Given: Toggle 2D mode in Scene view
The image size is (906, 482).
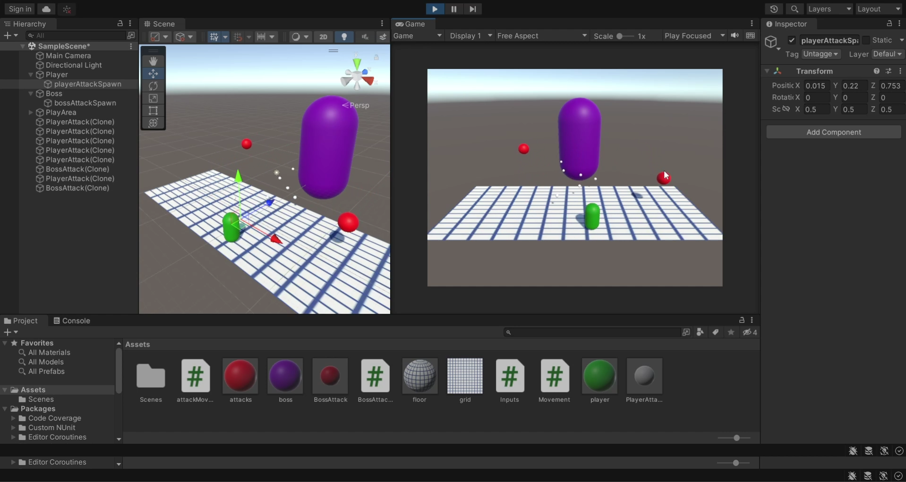Looking at the screenshot, I should 323,37.
